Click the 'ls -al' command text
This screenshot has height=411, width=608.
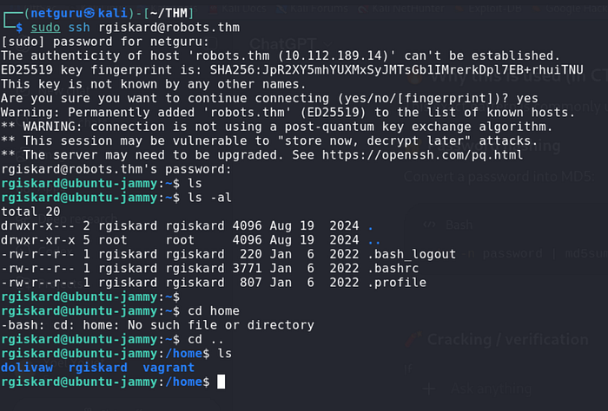pos(210,198)
